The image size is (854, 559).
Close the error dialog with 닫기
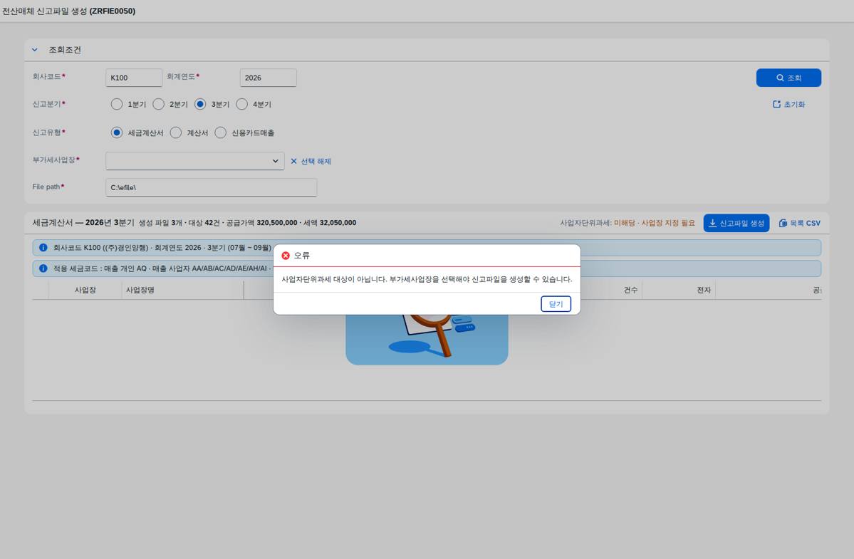(x=556, y=304)
